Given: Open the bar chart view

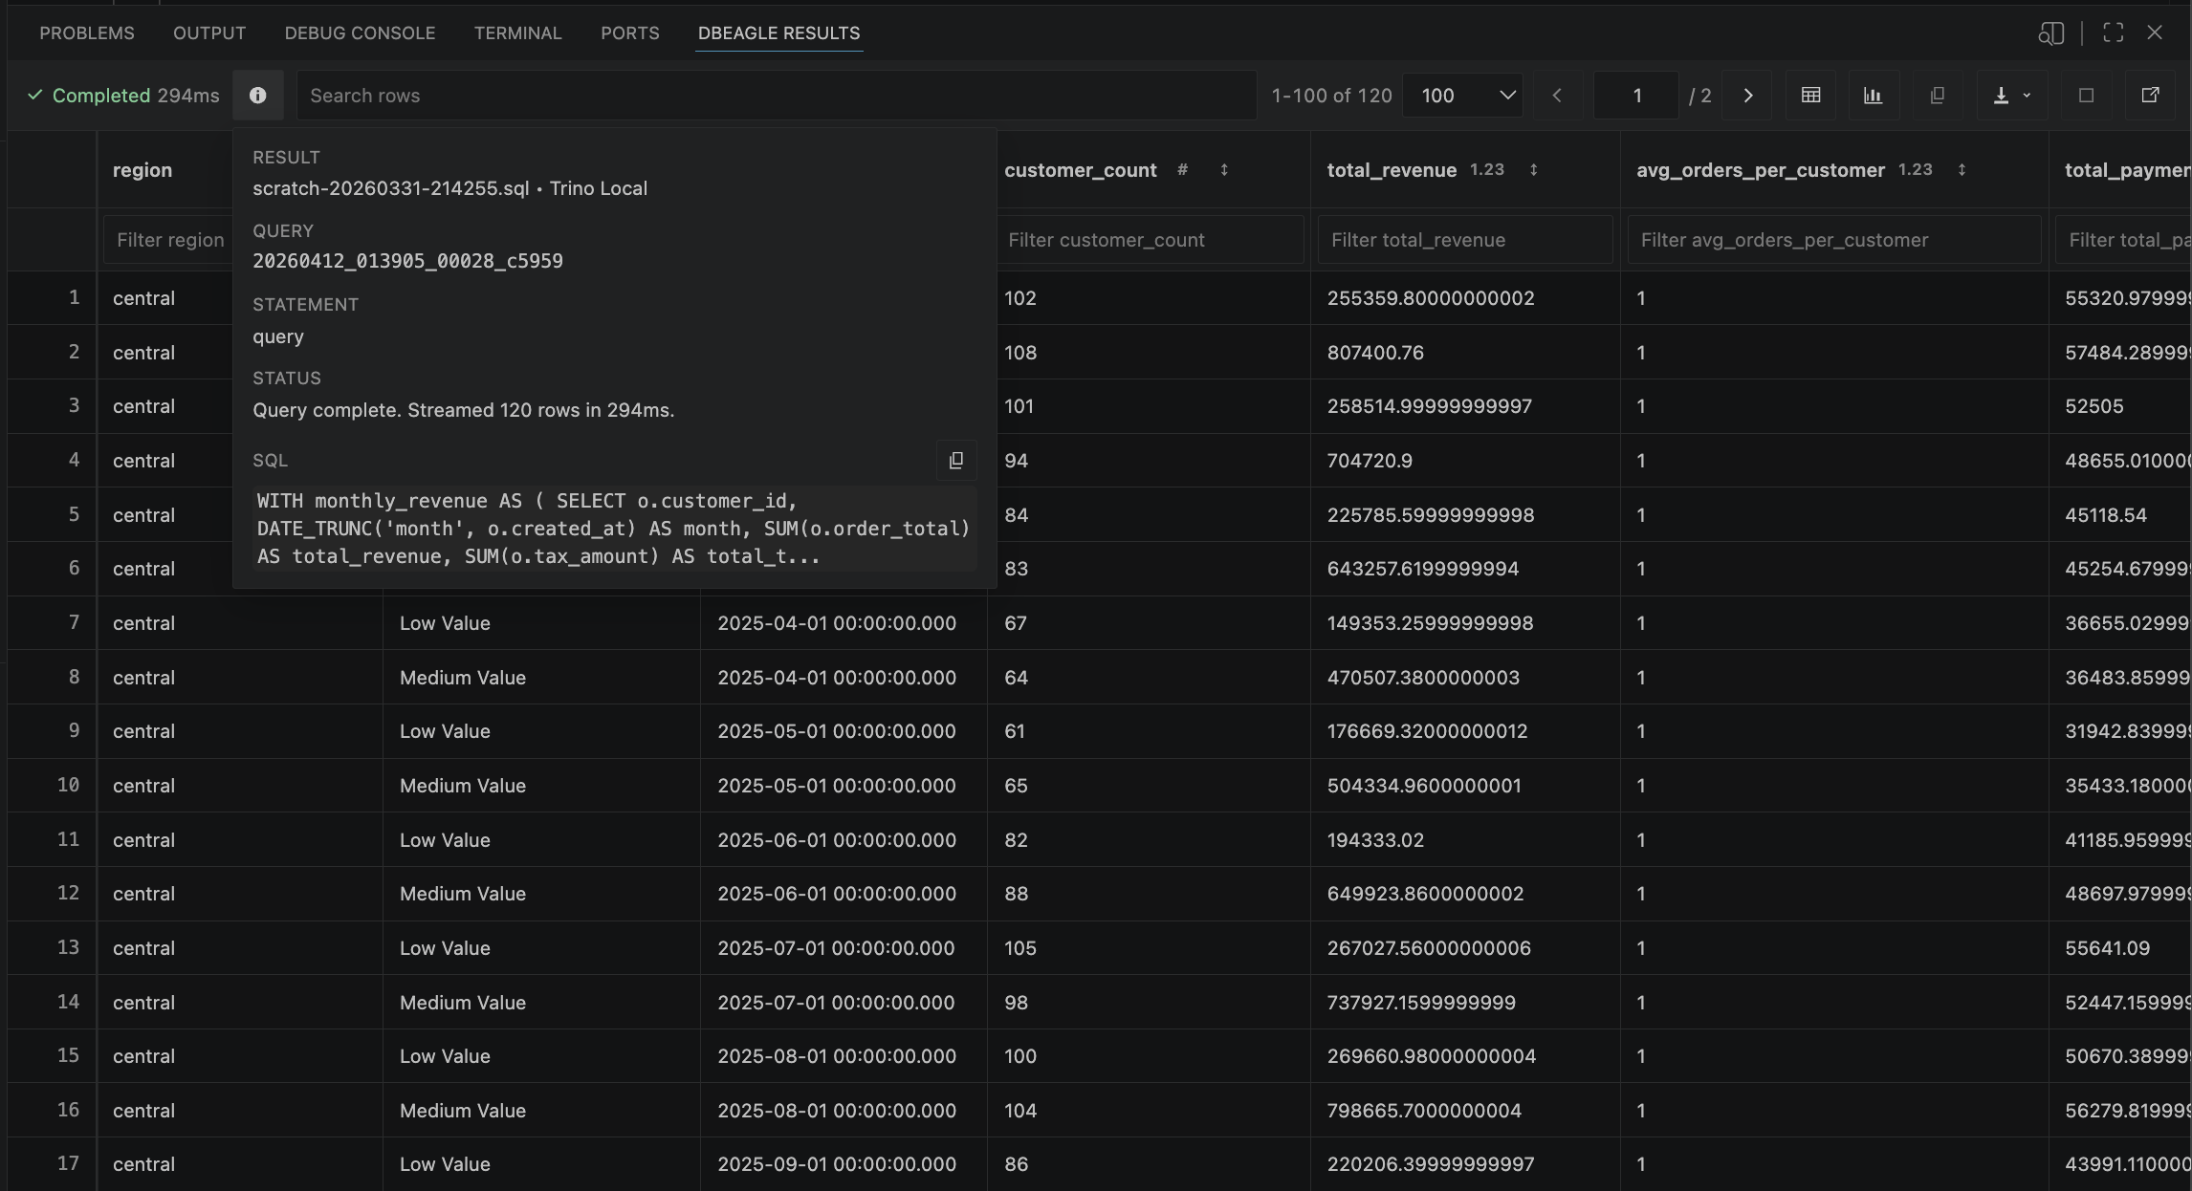Looking at the screenshot, I should [x=1873, y=96].
